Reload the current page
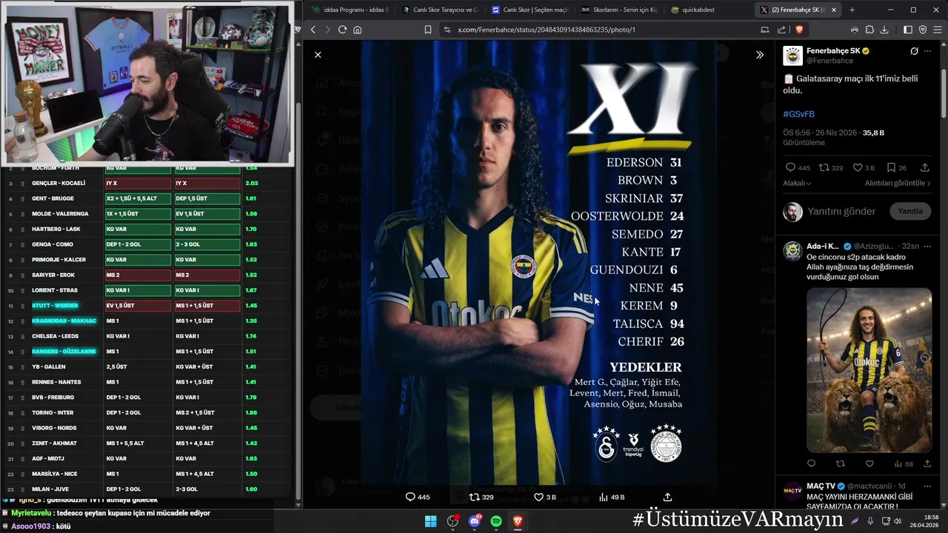948x533 pixels. (342, 30)
